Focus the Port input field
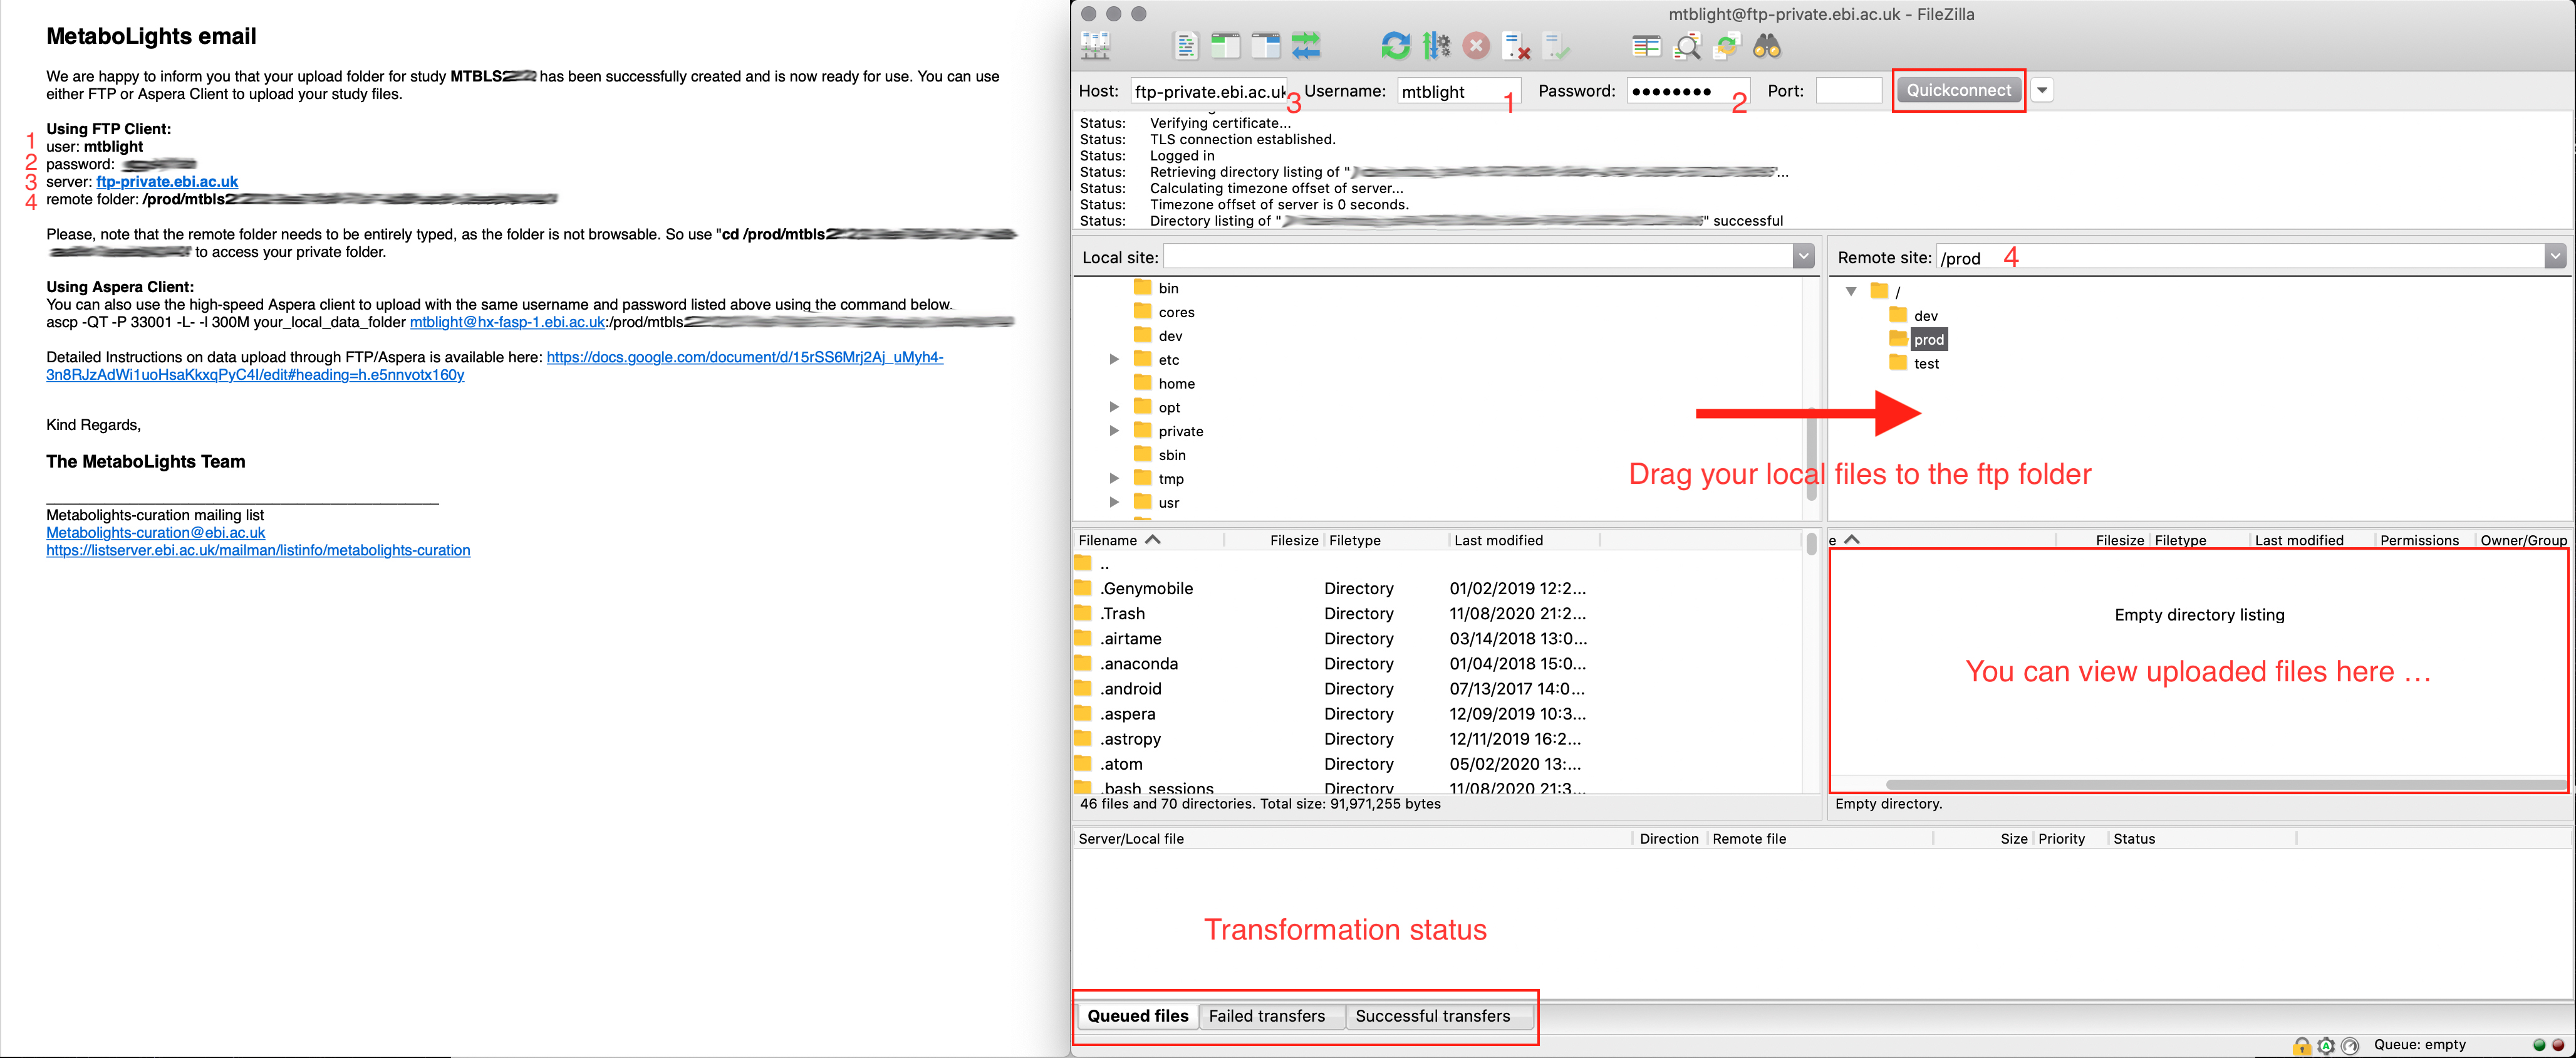This screenshot has height=1058, width=2576. (x=1849, y=91)
